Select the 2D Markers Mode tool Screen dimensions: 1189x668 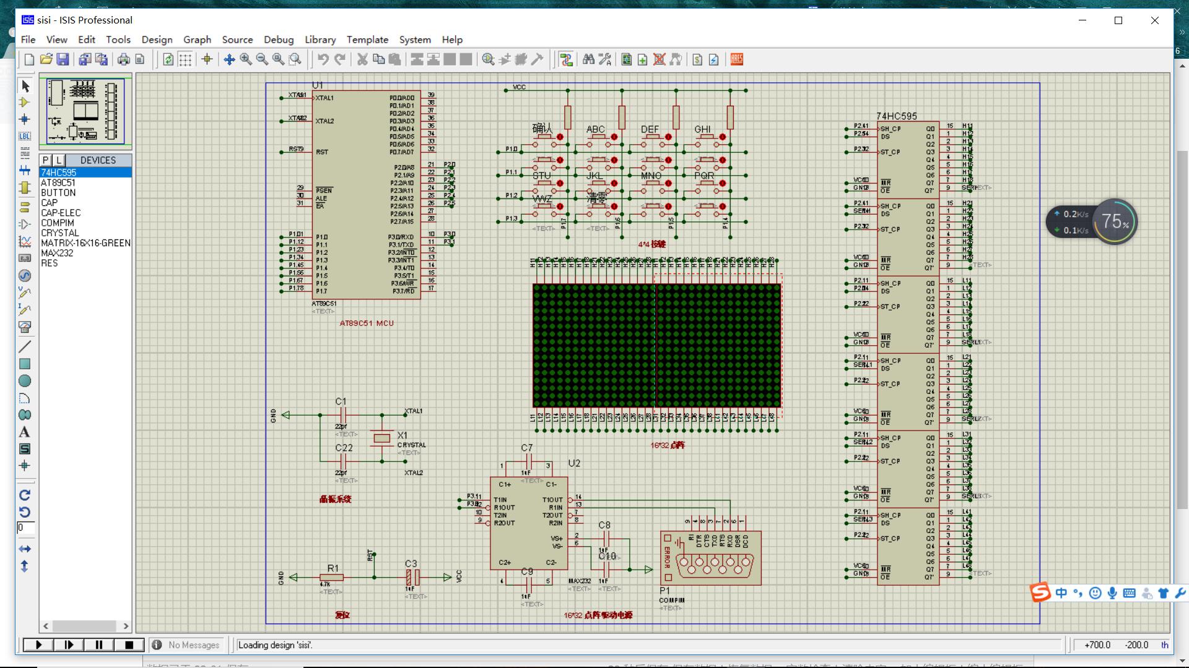click(x=25, y=466)
